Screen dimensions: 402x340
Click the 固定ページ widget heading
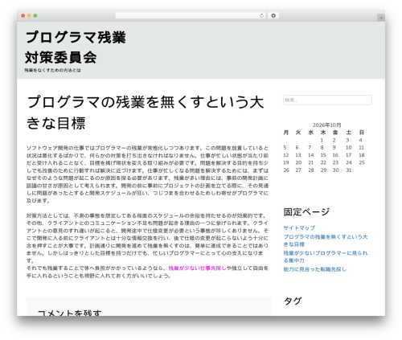click(x=306, y=211)
